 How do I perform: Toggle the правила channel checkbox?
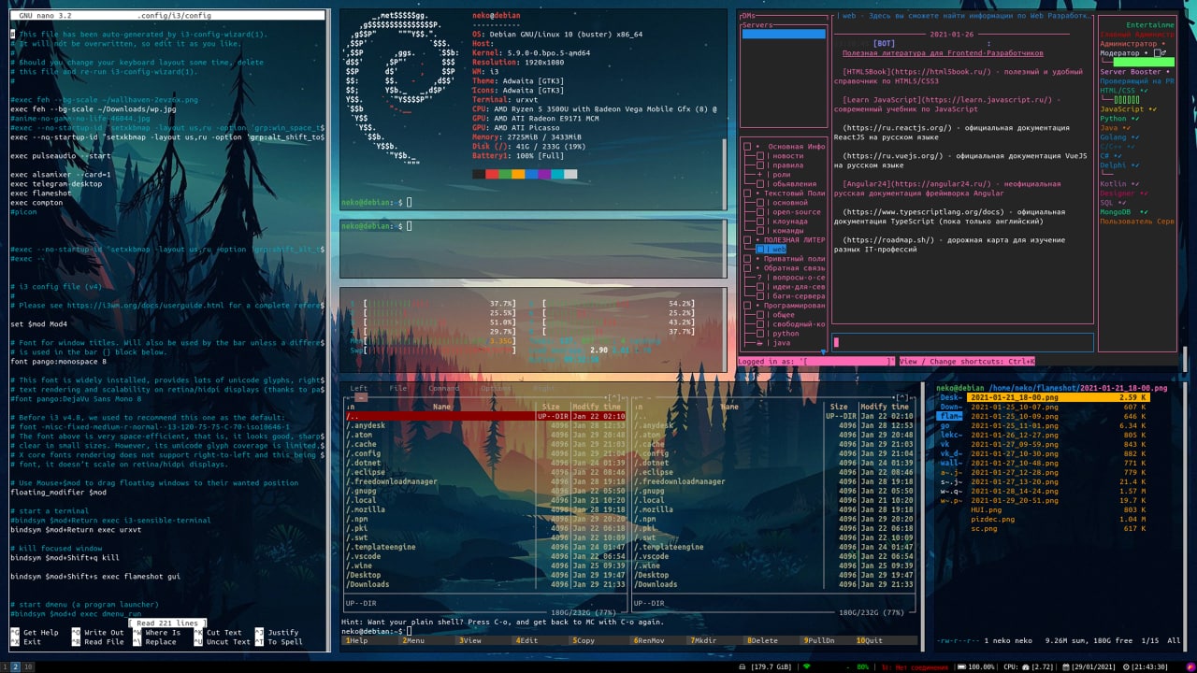coord(759,165)
